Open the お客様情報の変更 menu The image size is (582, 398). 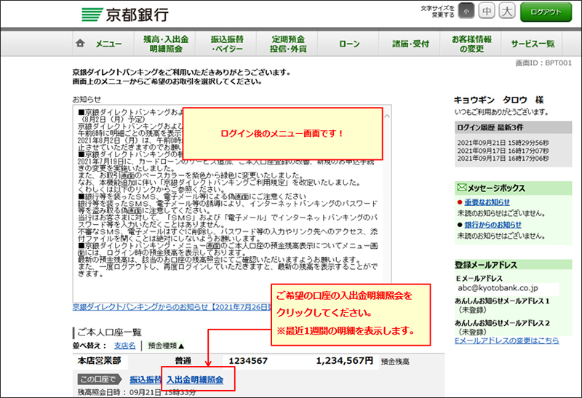(471, 44)
